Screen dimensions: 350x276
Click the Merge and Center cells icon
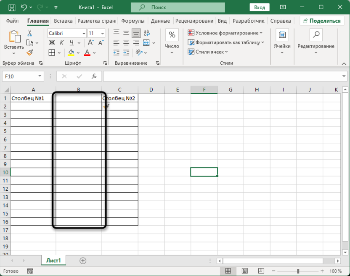146,43
